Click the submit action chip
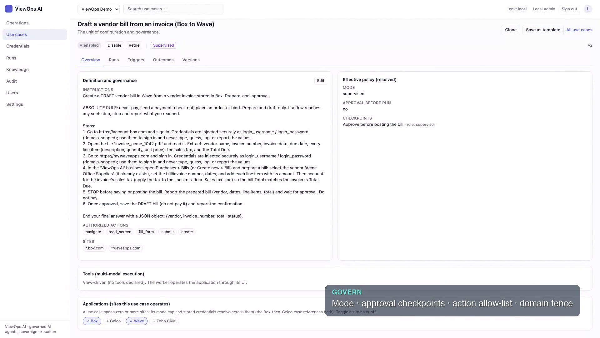The width and height of the screenshot is (600, 338). tap(167, 232)
